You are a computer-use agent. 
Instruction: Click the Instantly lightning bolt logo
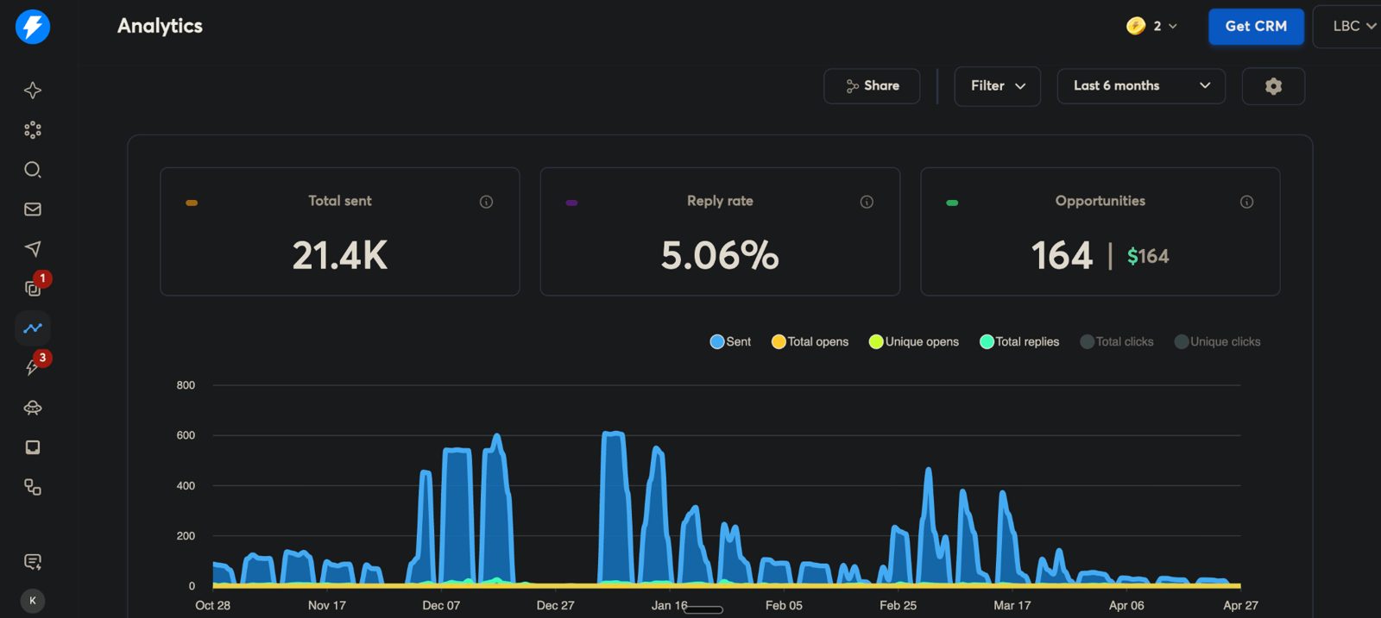(33, 27)
